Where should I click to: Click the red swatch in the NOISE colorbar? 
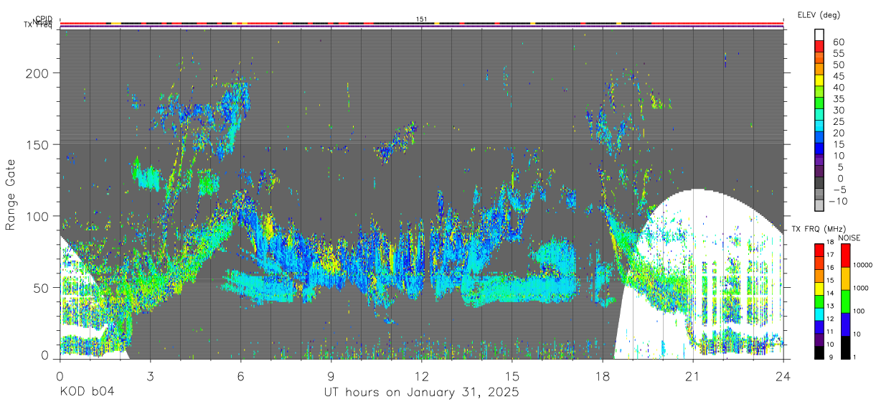click(x=844, y=255)
